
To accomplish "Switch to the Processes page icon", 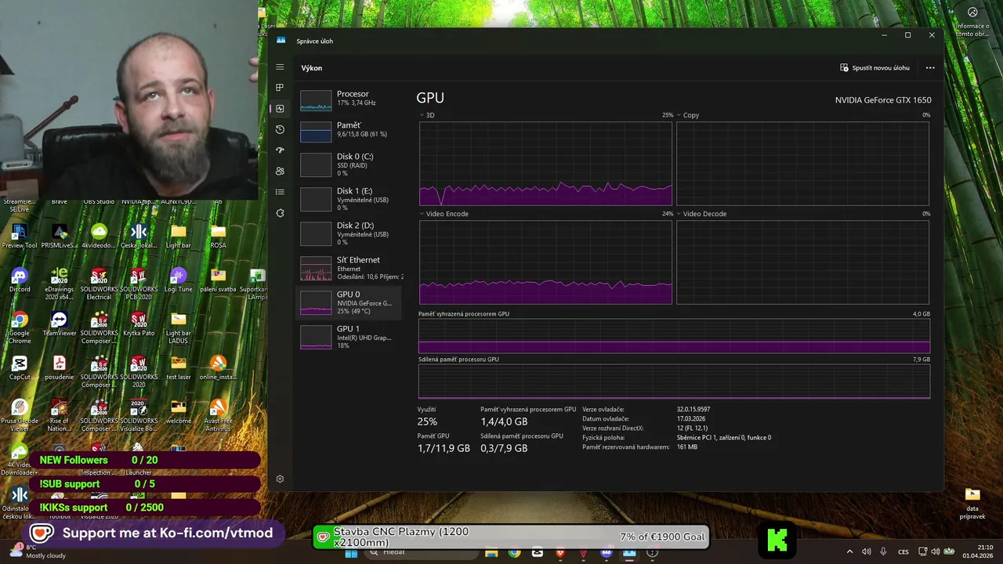I will 280,88.
